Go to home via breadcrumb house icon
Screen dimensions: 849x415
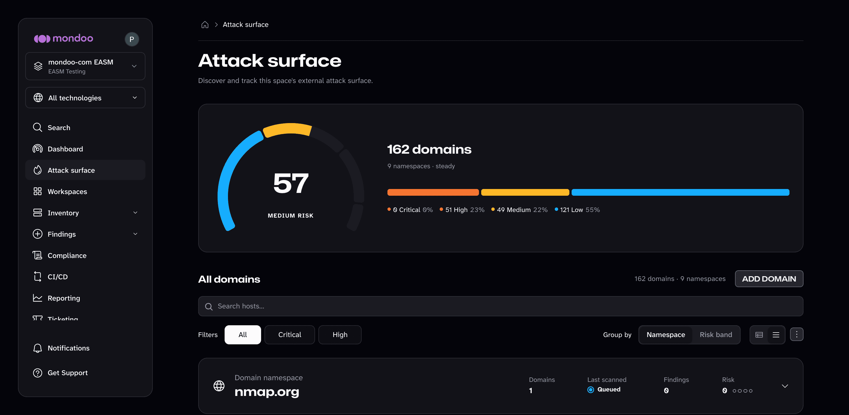click(x=205, y=25)
